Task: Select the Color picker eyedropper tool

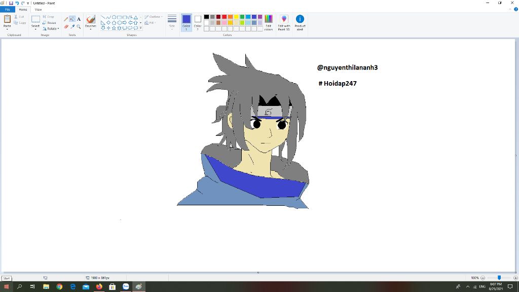Action: [72, 26]
